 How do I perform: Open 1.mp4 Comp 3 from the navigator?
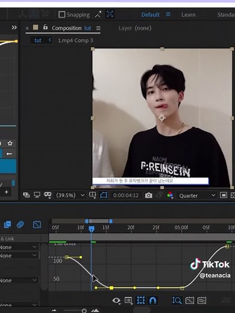tap(75, 40)
